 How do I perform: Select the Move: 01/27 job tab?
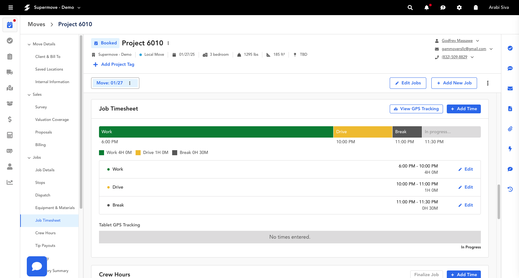pos(110,83)
